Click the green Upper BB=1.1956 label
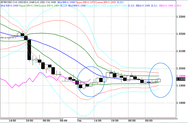This screenshot has width=188, height=123. [29, 6]
